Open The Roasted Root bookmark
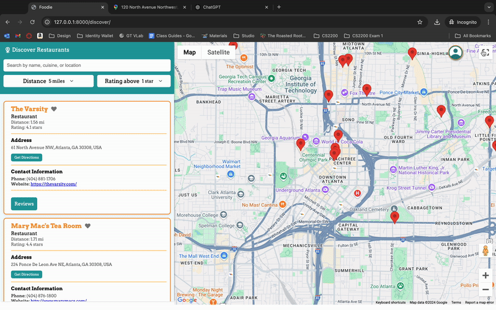 (283, 36)
